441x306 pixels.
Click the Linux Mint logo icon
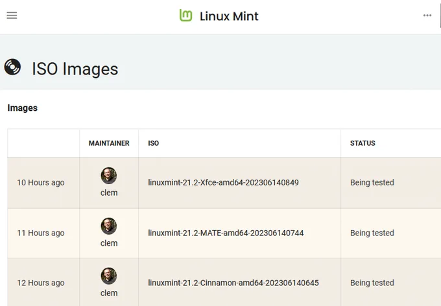point(186,16)
